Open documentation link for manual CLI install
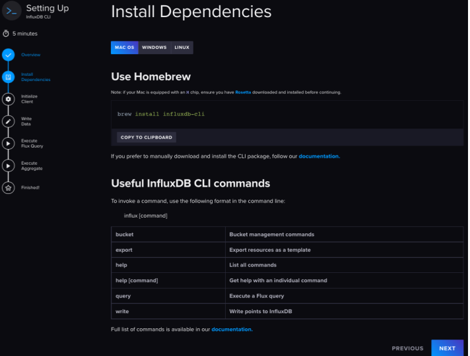 pyautogui.click(x=319, y=156)
